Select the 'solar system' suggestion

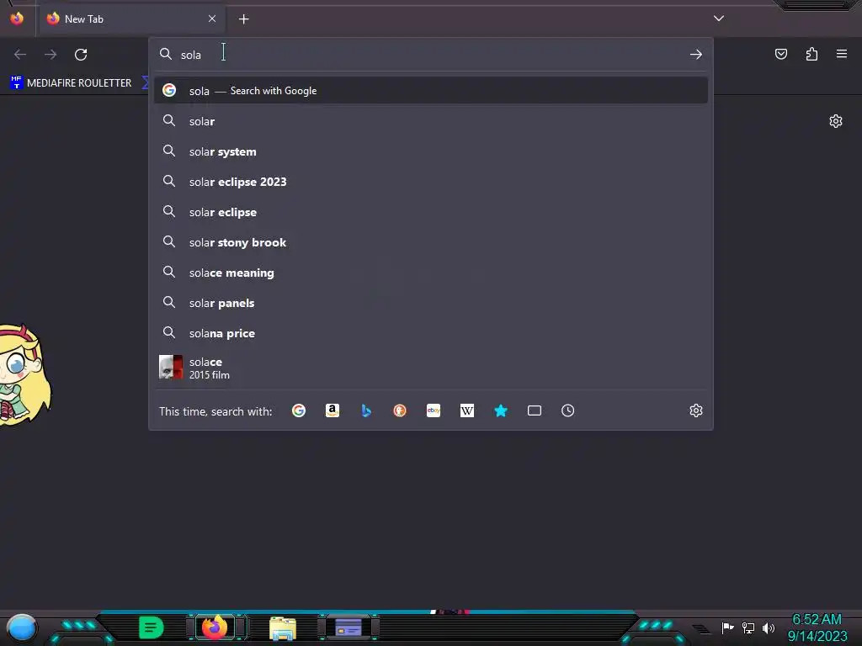tap(431, 151)
